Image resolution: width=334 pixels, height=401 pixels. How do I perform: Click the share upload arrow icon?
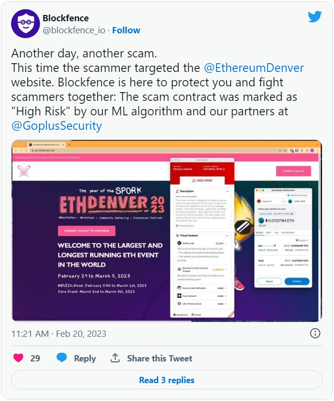pyautogui.click(x=115, y=358)
